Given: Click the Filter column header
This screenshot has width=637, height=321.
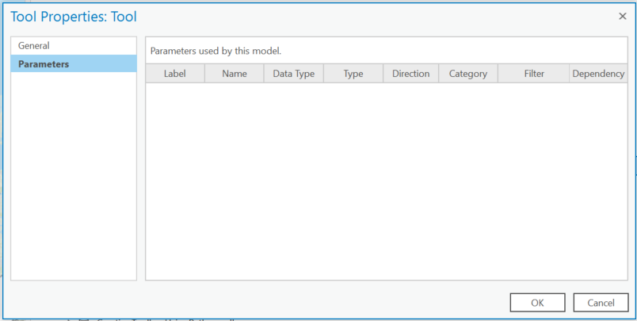Looking at the screenshot, I should click(x=534, y=74).
